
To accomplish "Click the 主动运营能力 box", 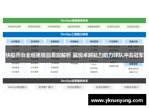I will click(x=74, y=87).
